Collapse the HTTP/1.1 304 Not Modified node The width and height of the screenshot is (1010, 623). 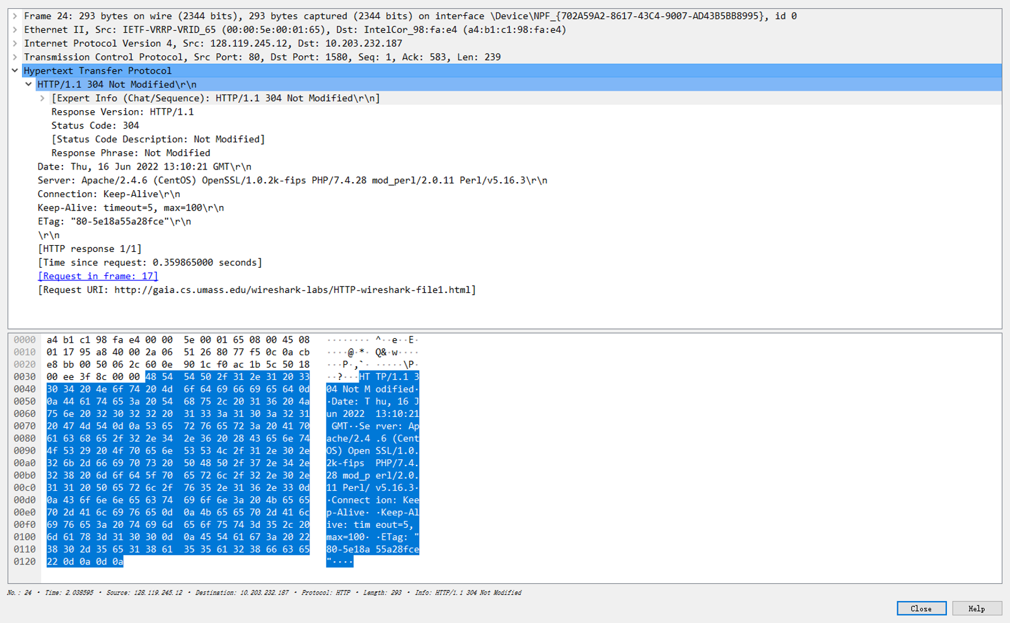point(28,84)
